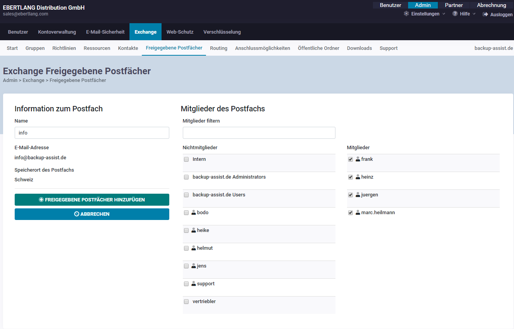Switch to the Web-Schutz tab
The image size is (514, 329).
coord(180,32)
